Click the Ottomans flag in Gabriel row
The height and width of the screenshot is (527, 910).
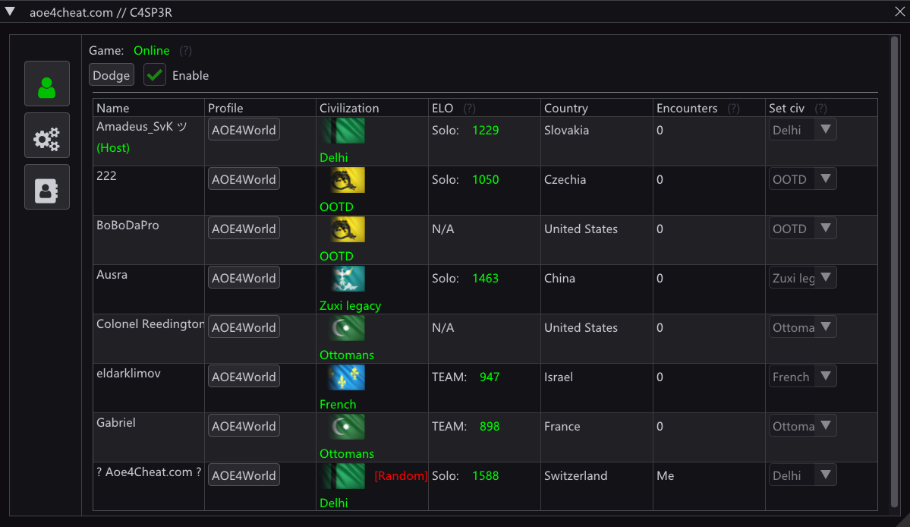[x=347, y=427]
